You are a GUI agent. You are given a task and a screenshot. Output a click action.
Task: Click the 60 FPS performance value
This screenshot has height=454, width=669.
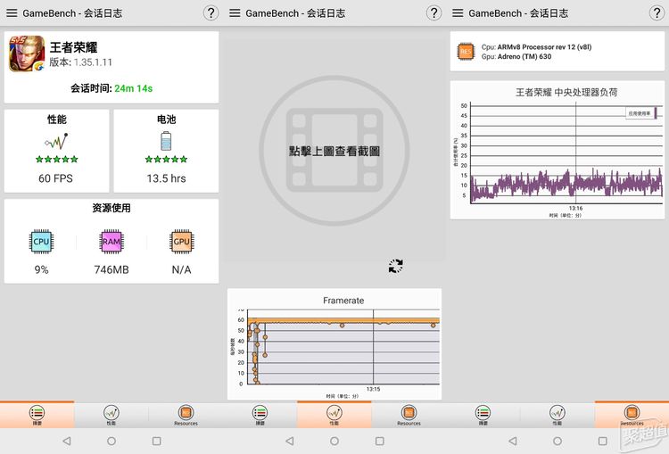pos(56,178)
